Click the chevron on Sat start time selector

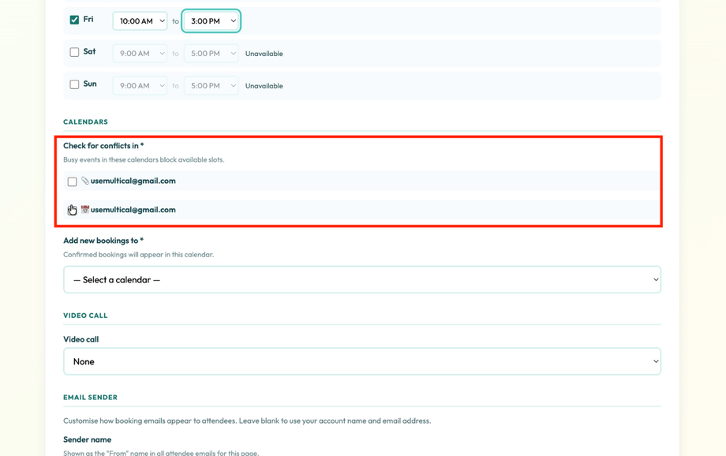pyautogui.click(x=163, y=53)
